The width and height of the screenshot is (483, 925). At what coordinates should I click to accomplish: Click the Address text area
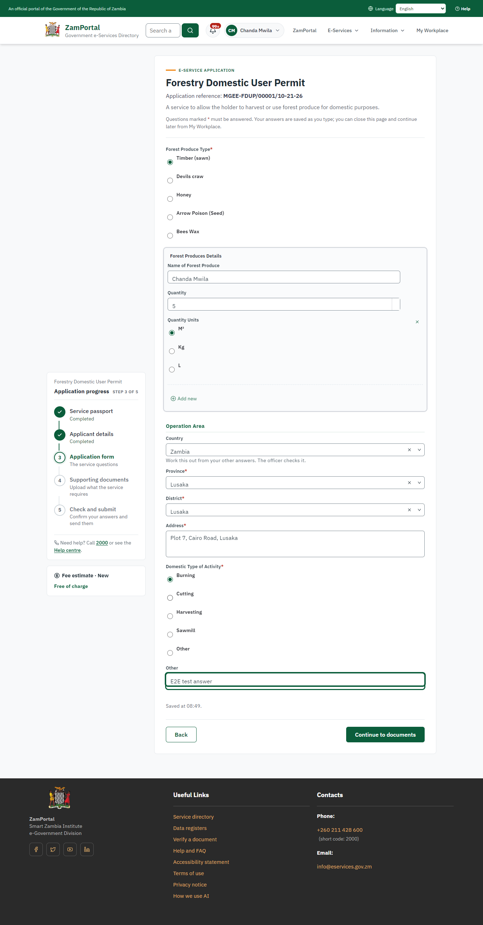(295, 544)
